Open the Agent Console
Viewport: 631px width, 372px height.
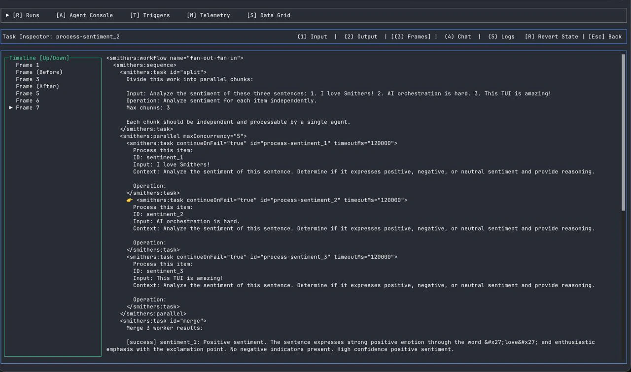[84, 15]
